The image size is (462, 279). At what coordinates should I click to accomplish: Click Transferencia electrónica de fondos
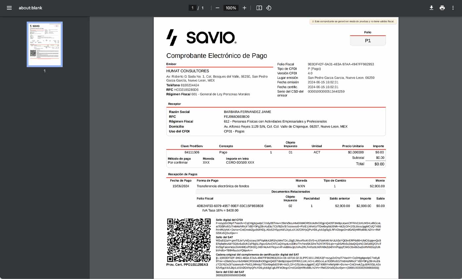point(223,186)
